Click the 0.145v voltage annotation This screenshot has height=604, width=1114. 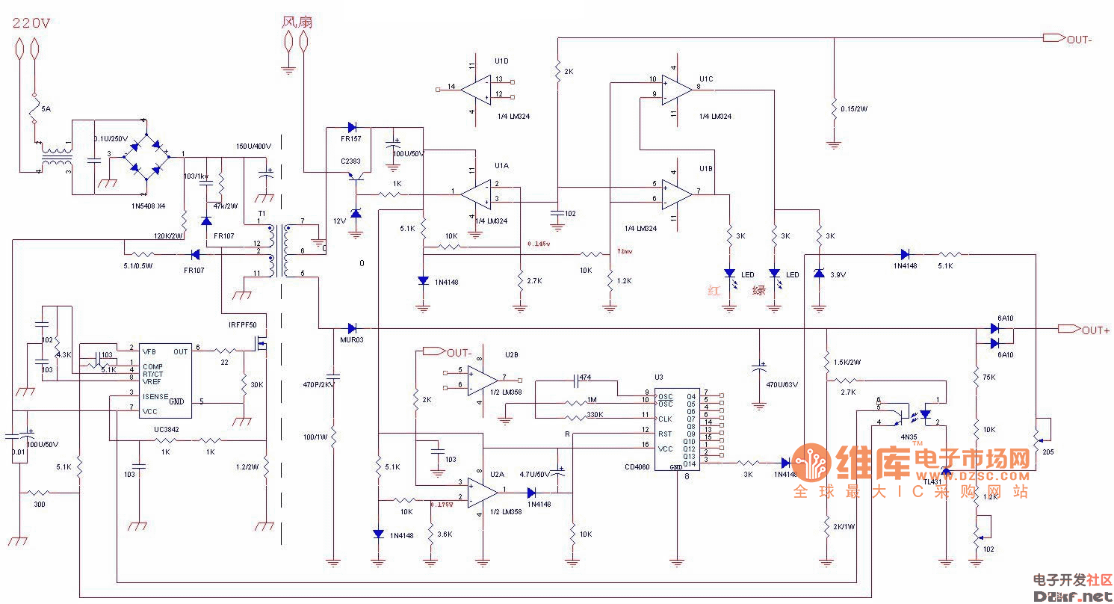(x=538, y=244)
